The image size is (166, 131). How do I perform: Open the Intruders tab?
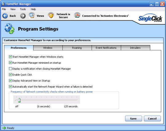pos(135,48)
